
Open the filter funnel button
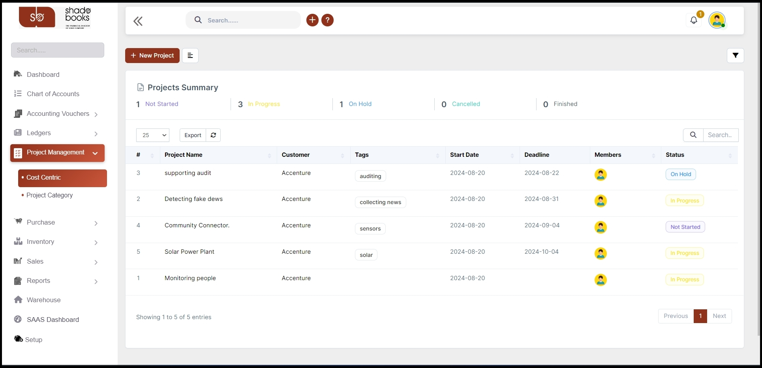point(735,56)
